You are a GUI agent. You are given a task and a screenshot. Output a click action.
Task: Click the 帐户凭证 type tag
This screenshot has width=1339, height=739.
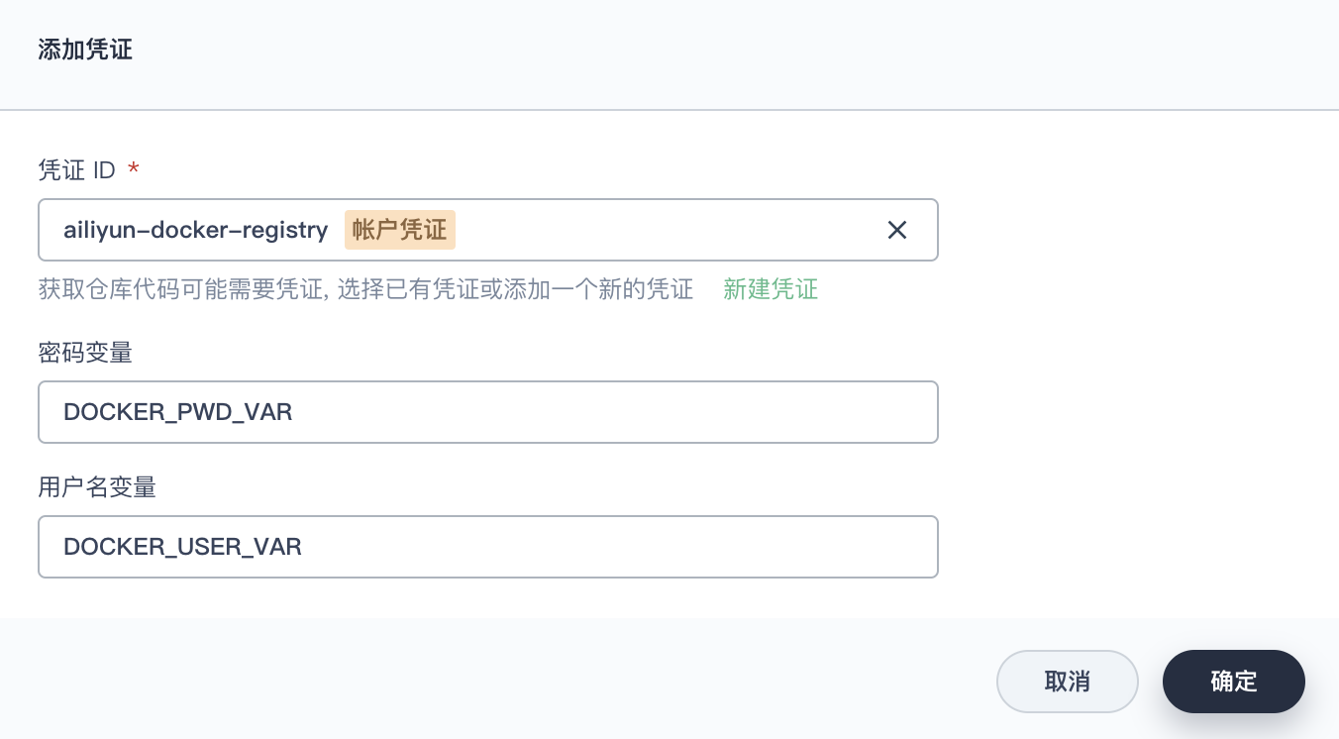pos(400,230)
